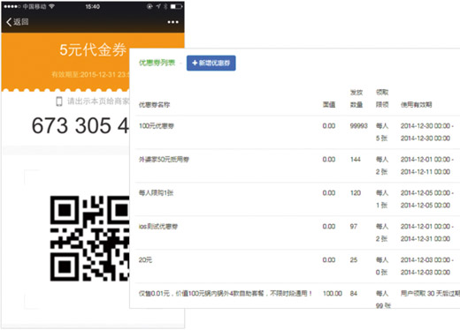Tap the coupon code 673 305 on phone

[x=80, y=126]
